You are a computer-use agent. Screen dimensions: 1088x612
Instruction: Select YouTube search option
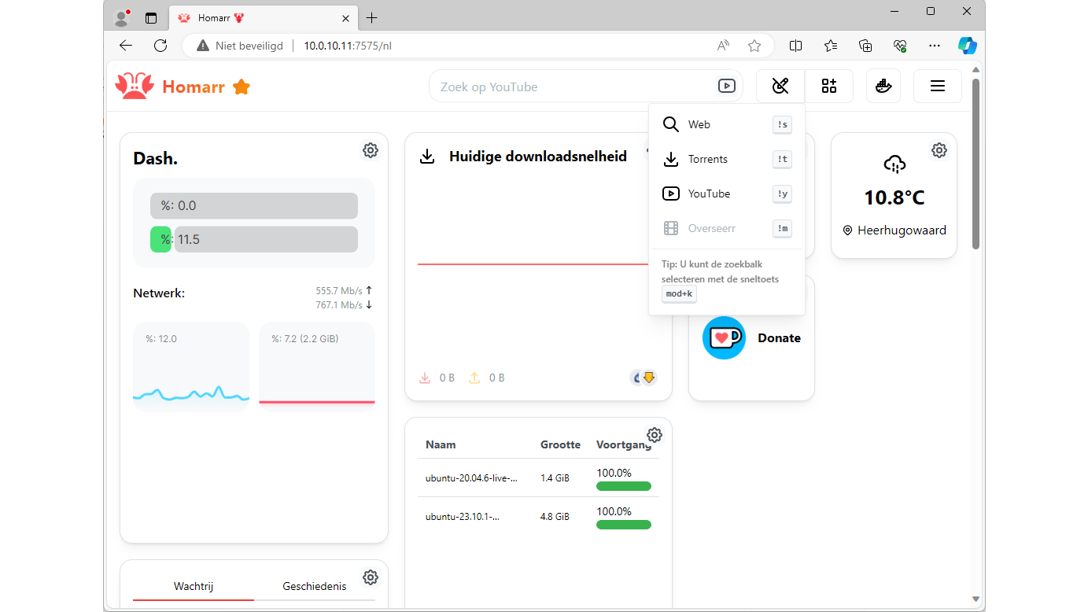pyautogui.click(x=727, y=194)
